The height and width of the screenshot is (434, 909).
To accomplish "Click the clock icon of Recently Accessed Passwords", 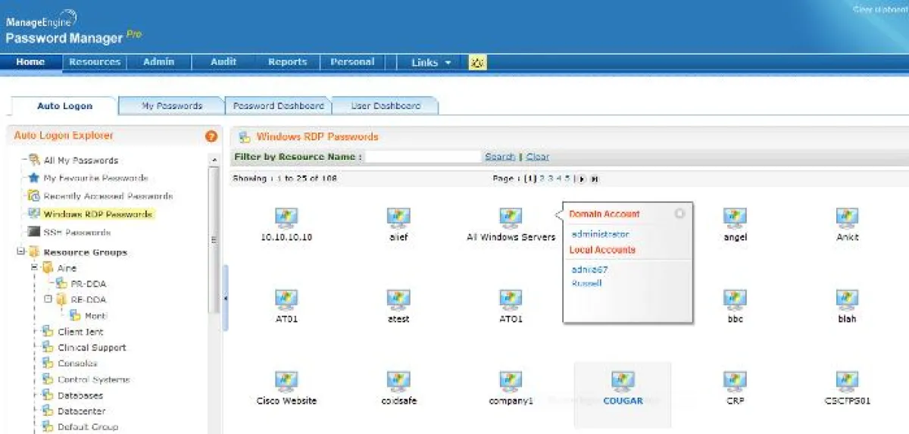I will [x=34, y=196].
